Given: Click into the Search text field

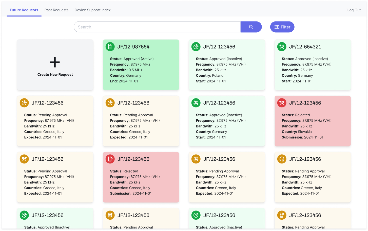Looking at the screenshot, I should (x=157, y=27).
